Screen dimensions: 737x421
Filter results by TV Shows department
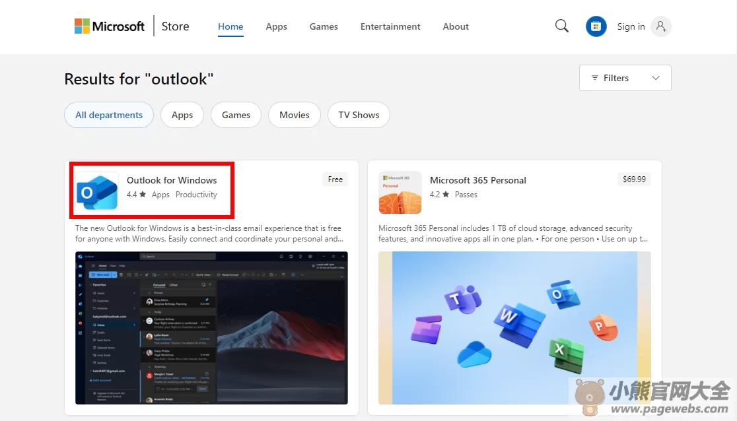[x=359, y=115]
